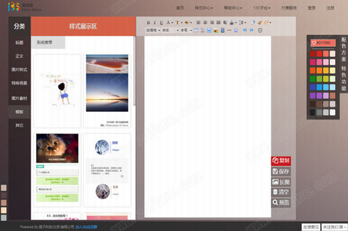Select 其它 category in sidebar

click(20, 125)
